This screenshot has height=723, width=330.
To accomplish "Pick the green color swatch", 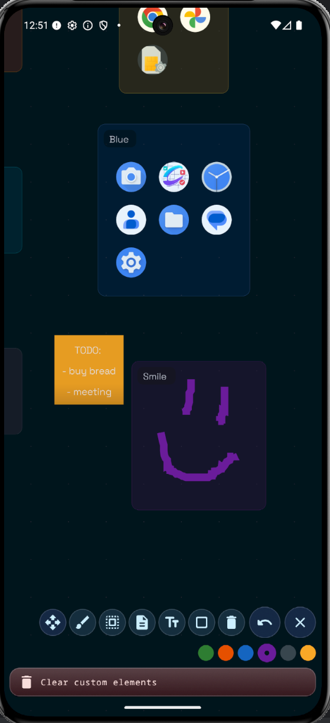I will click(205, 653).
